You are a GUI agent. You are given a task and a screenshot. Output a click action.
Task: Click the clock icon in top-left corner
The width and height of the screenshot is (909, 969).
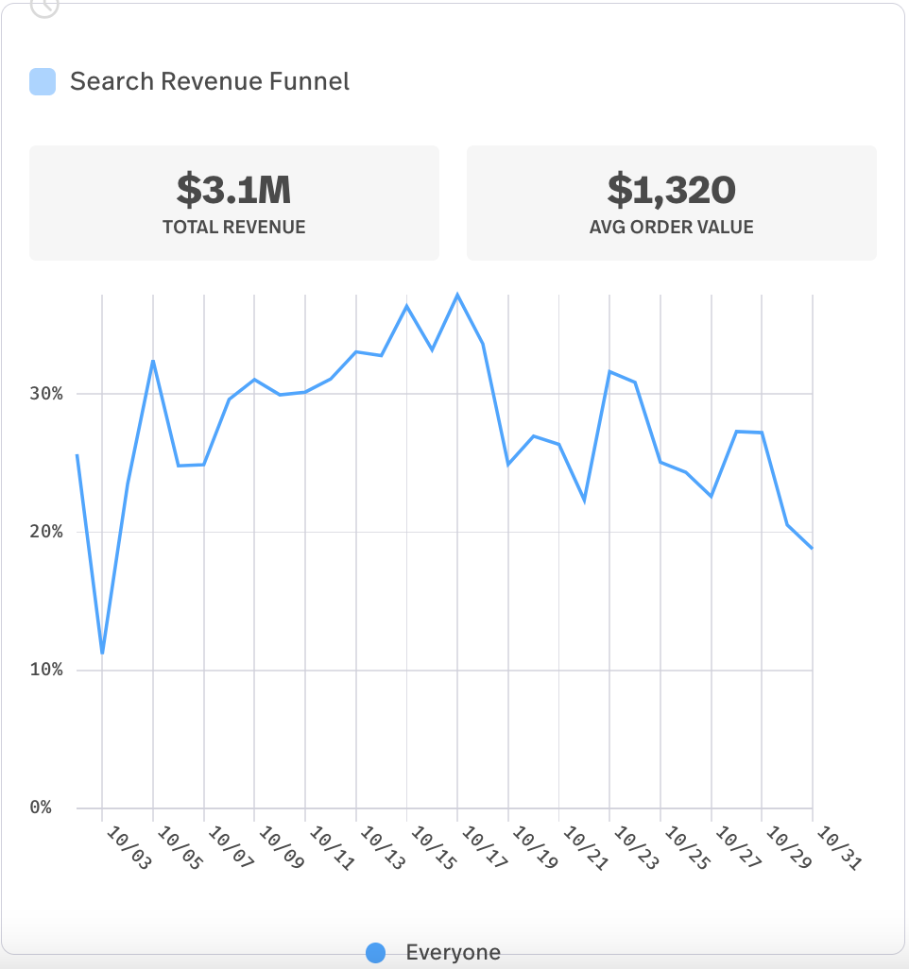[x=44, y=7]
